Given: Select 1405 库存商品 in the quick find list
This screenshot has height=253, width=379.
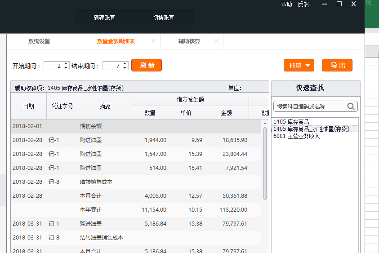Looking at the screenshot, I should [x=291, y=122].
